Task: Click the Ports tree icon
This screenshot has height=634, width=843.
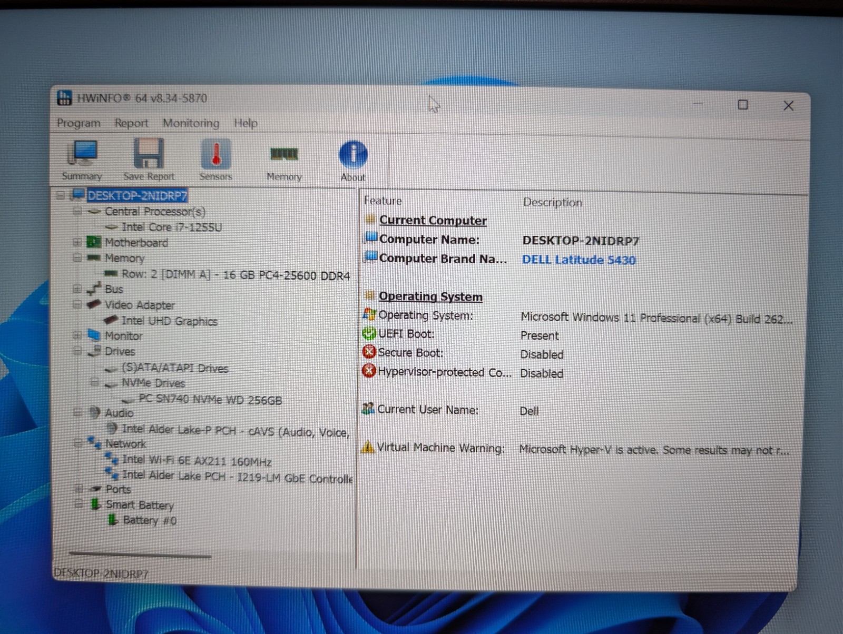Action: click(95, 489)
